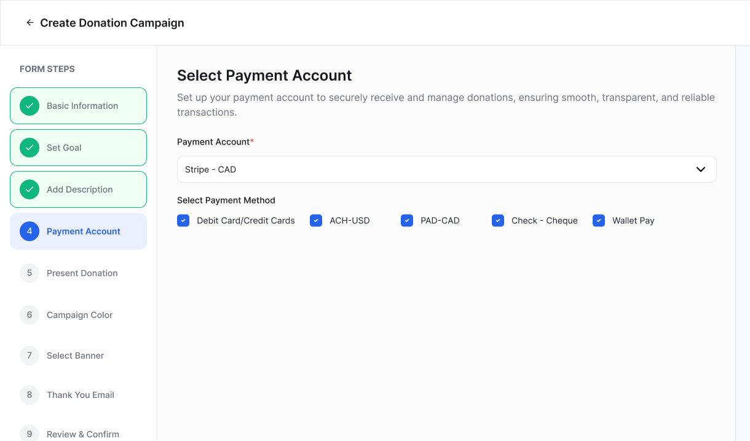This screenshot has height=441, width=750.
Task: Click the Basic Information green checkmark icon
Action: point(30,106)
